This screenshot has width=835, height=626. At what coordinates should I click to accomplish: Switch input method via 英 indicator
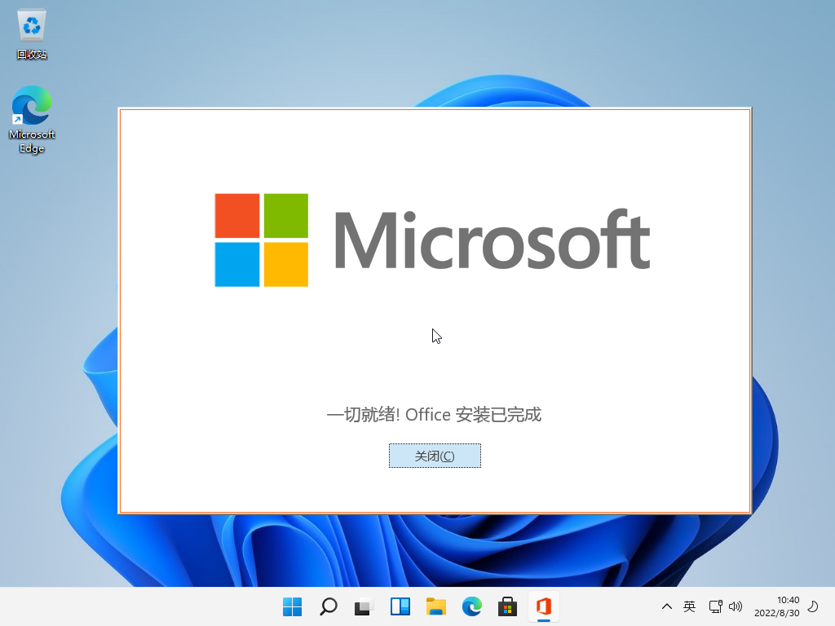point(689,606)
